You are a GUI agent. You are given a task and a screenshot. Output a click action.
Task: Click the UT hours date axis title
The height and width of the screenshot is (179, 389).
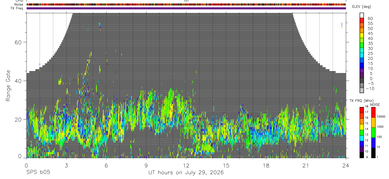pyautogui.click(x=186, y=172)
